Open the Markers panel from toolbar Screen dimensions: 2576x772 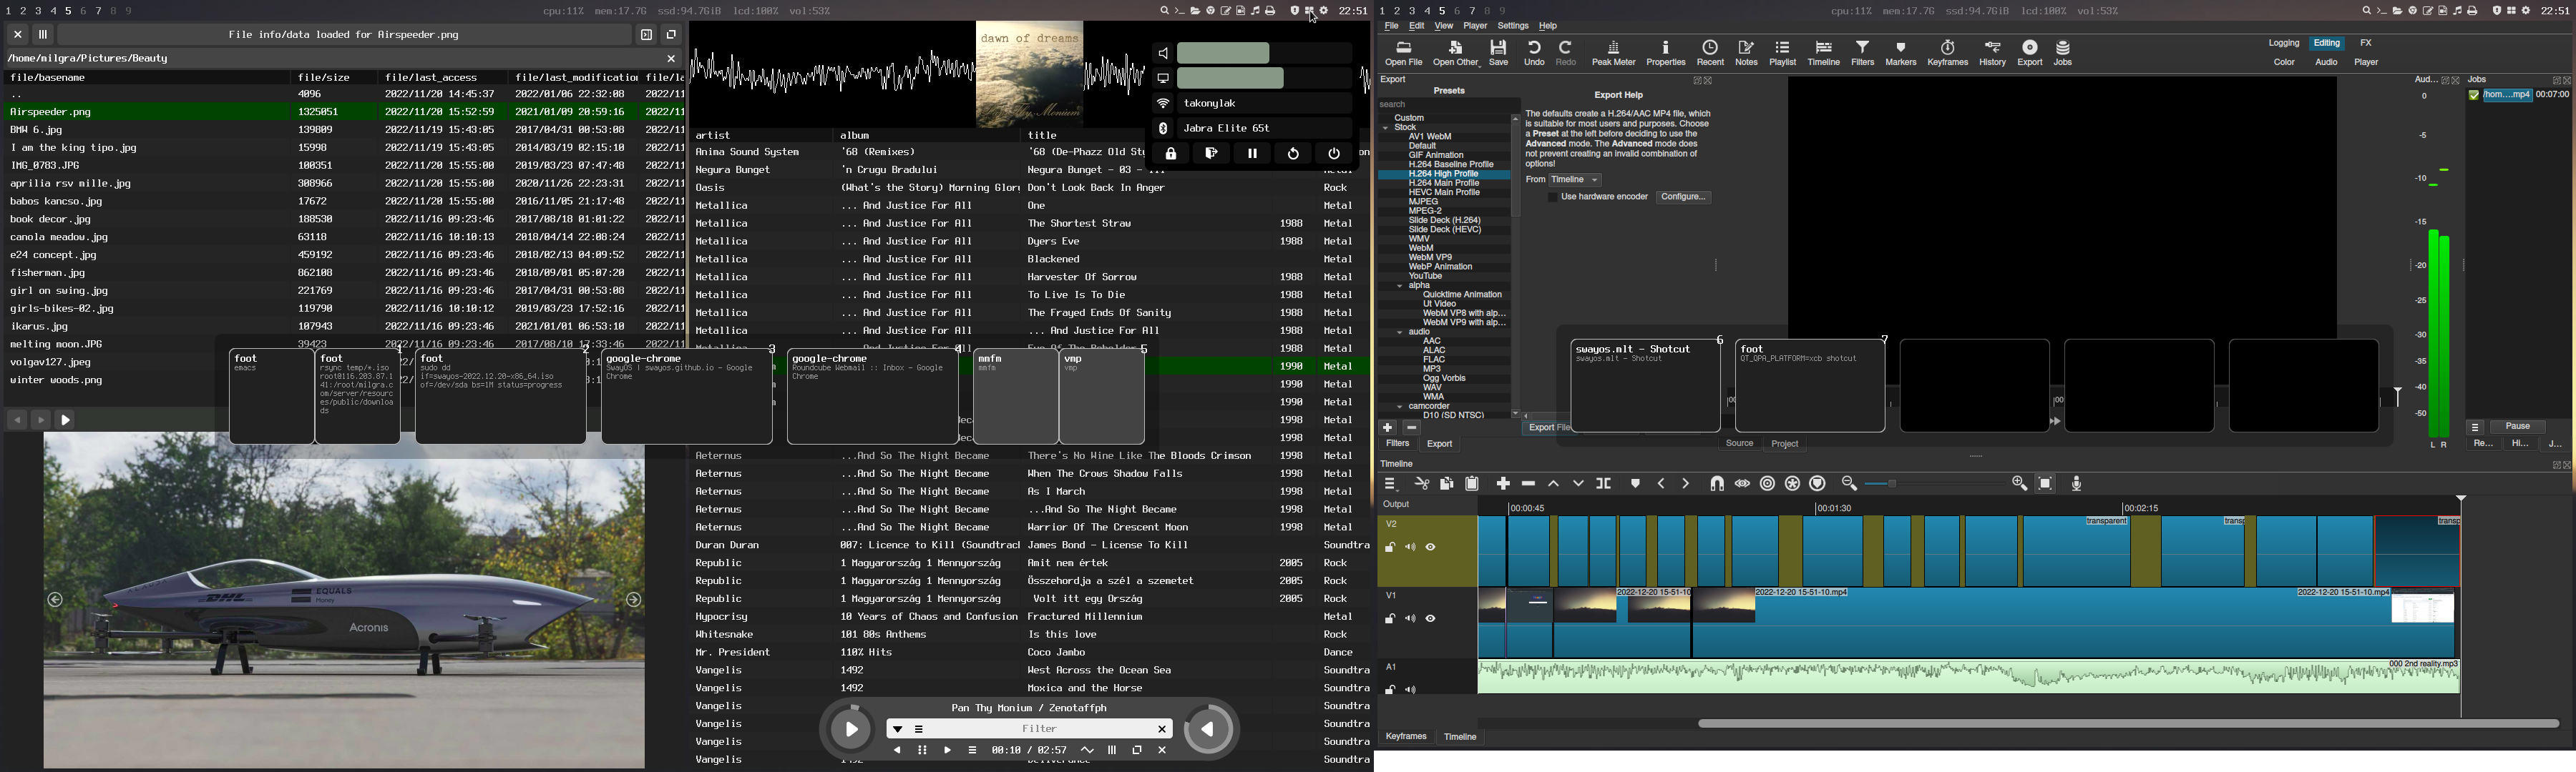click(x=1900, y=53)
